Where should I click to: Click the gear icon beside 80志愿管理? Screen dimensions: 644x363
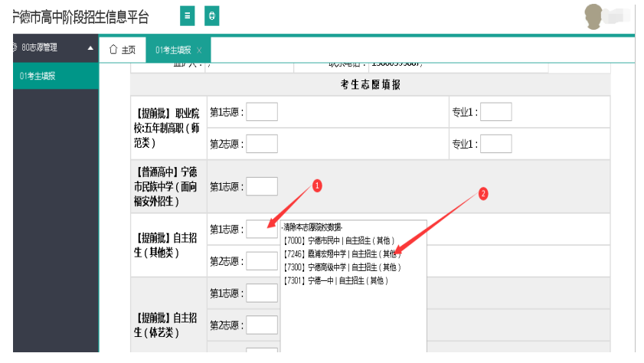(x=15, y=47)
